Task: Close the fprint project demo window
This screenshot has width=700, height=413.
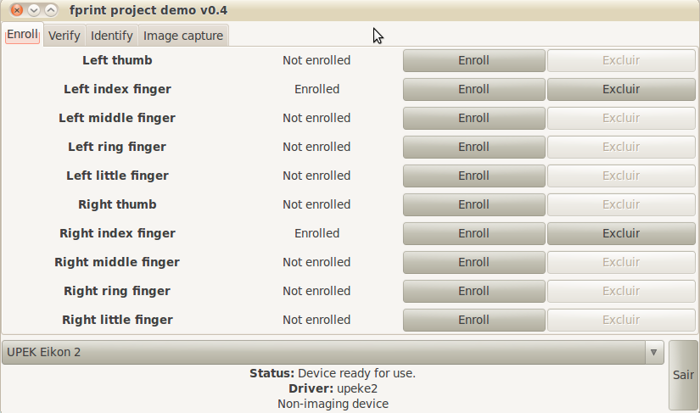Action: (x=17, y=10)
